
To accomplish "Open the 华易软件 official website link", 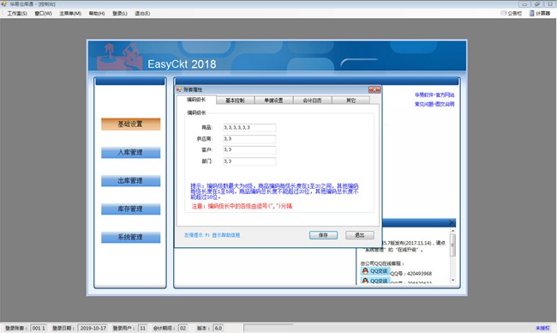I will click(x=434, y=95).
